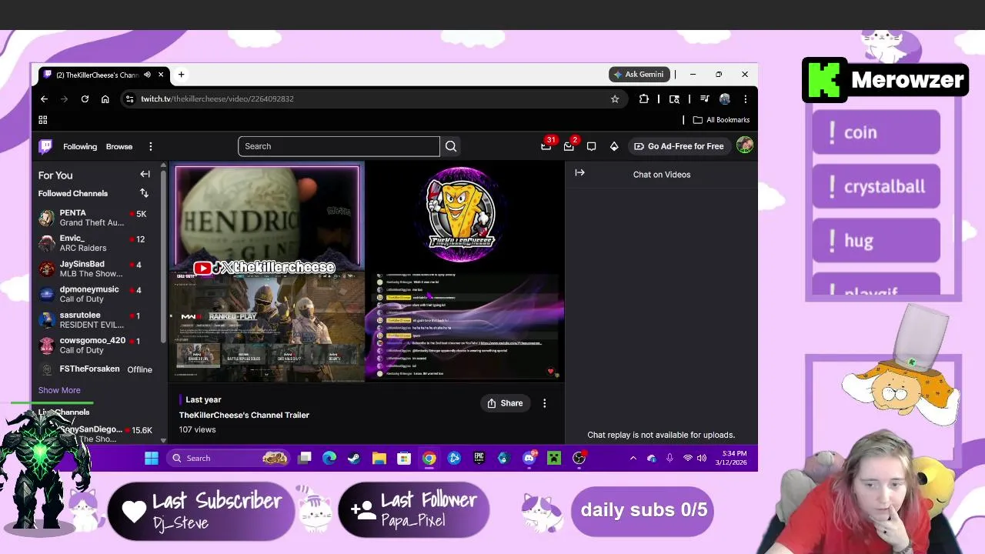
Task: Open the Chrome extensions puzzle icon
Action: pos(644,98)
